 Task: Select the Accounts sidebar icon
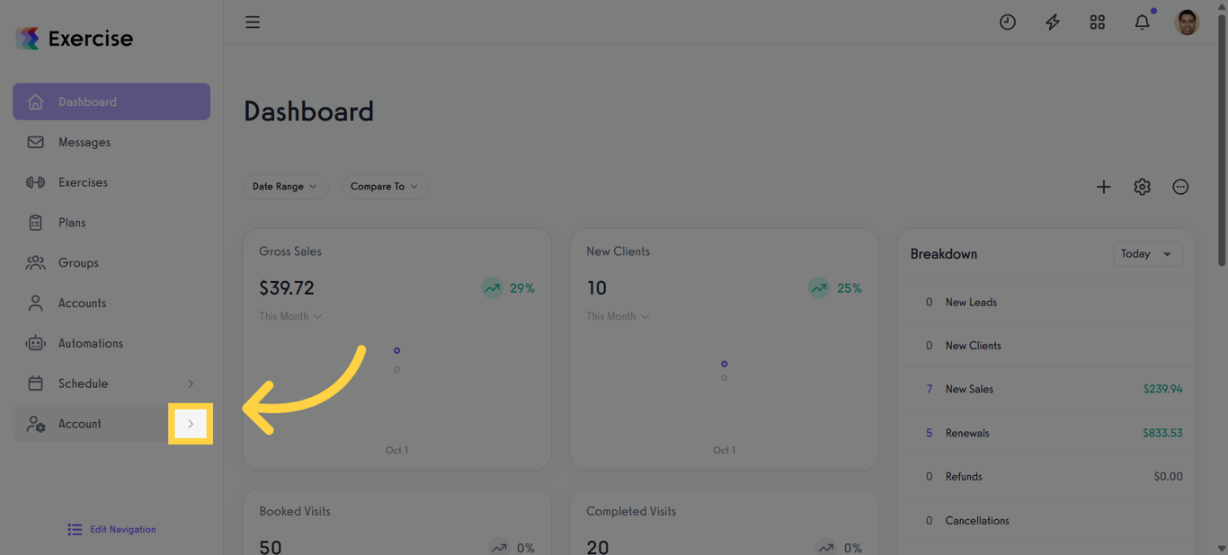(36, 303)
